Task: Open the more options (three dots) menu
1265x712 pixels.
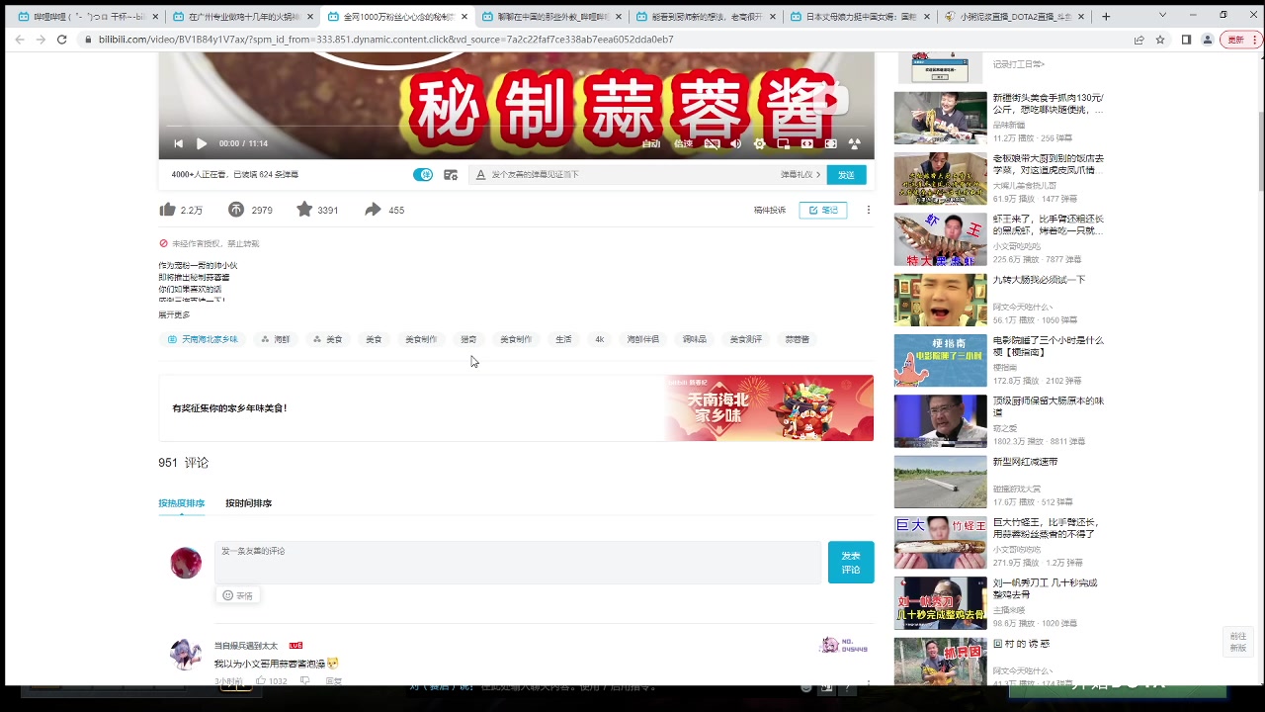Action: pyautogui.click(x=868, y=210)
